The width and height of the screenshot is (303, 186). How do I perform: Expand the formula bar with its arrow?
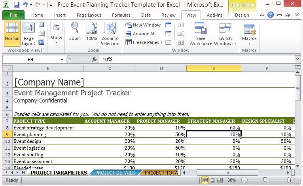coord(297,59)
